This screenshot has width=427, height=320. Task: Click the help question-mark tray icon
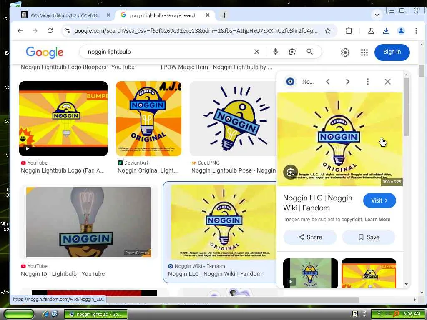point(355,314)
